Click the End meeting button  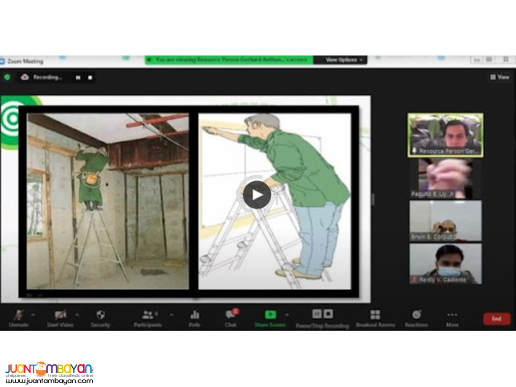click(496, 319)
